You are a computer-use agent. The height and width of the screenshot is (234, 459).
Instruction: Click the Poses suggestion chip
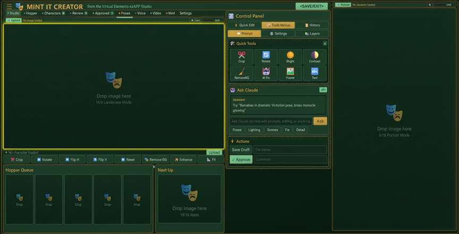click(x=237, y=130)
